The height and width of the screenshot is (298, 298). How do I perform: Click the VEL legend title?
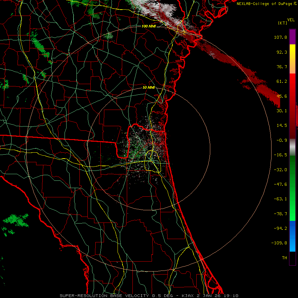(x=291, y=20)
